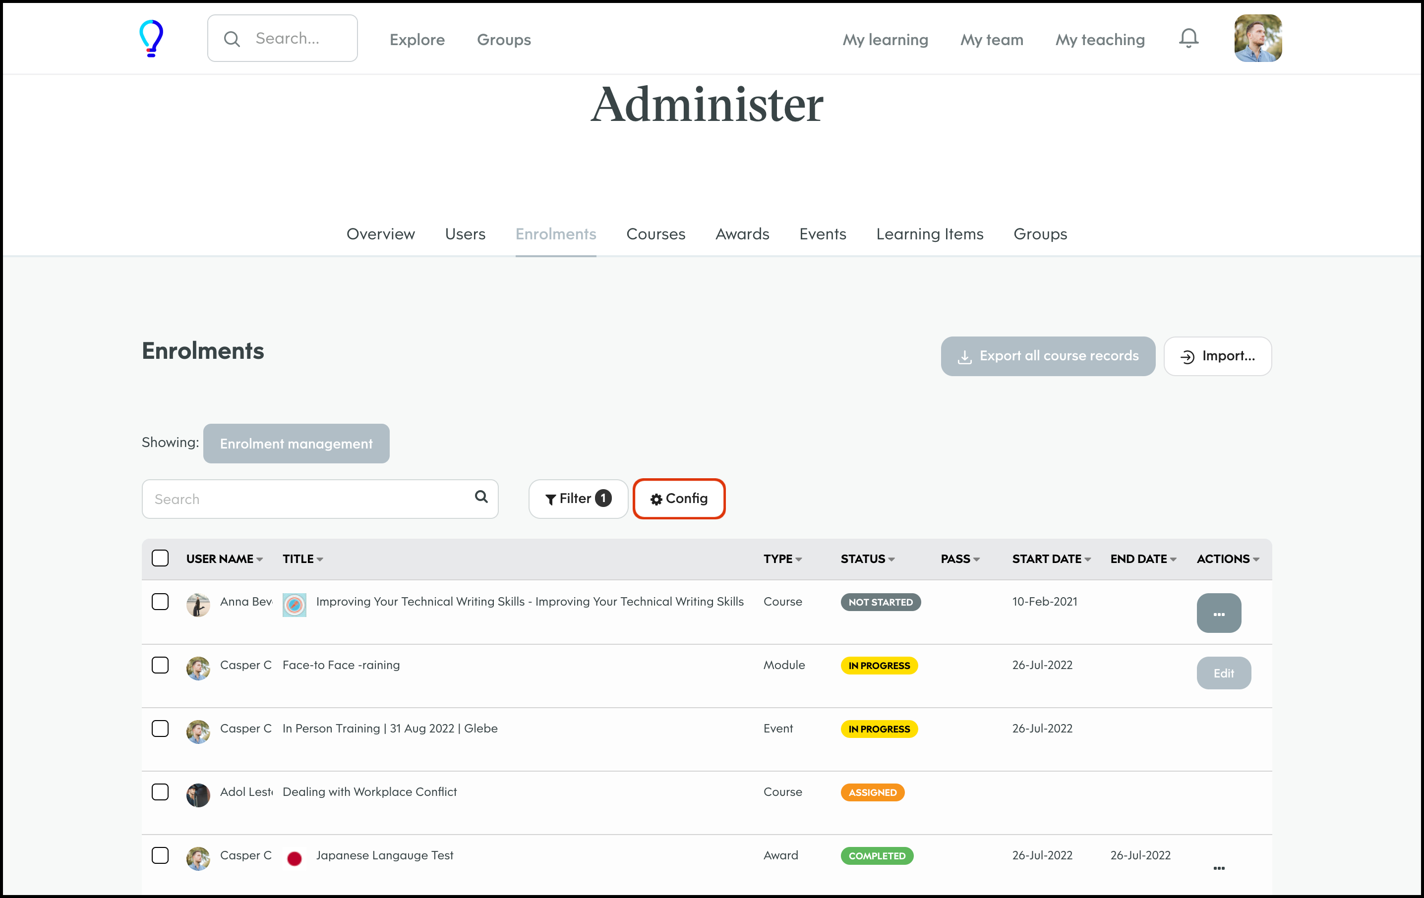Click the Technical Writing Skills course icon

tap(294, 604)
